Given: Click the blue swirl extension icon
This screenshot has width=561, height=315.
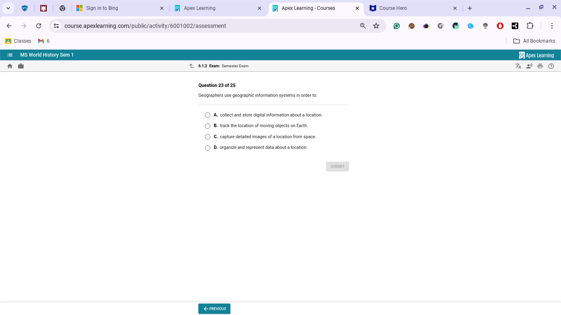Looking at the screenshot, I should pos(471,26).
